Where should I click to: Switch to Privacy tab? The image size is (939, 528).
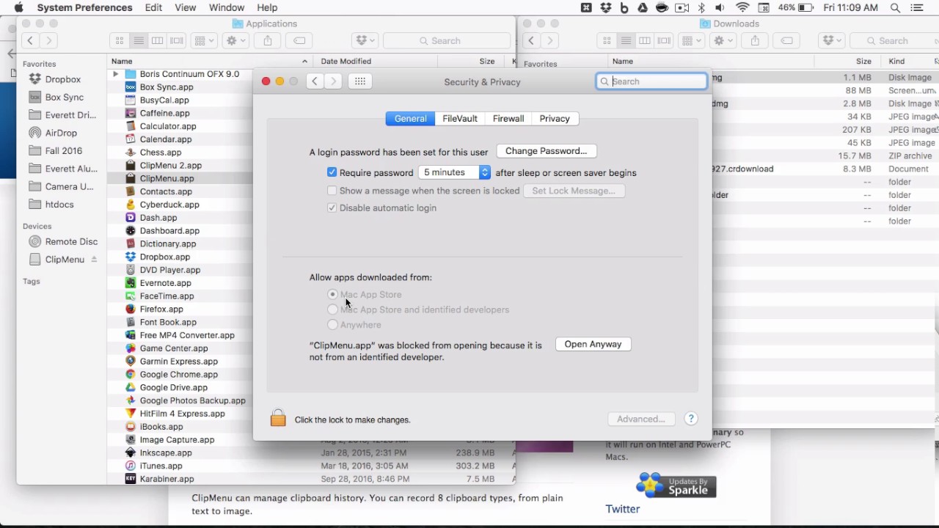point(555,119)
